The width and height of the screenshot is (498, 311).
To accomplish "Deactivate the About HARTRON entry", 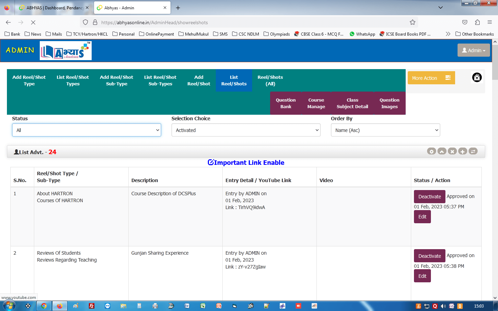I will [430, 197].
